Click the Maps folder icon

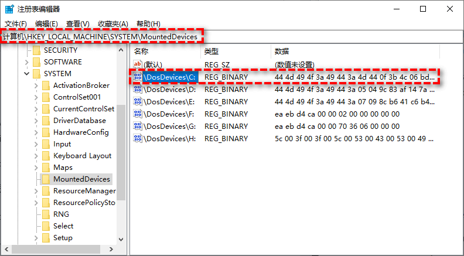click(46, 168)
